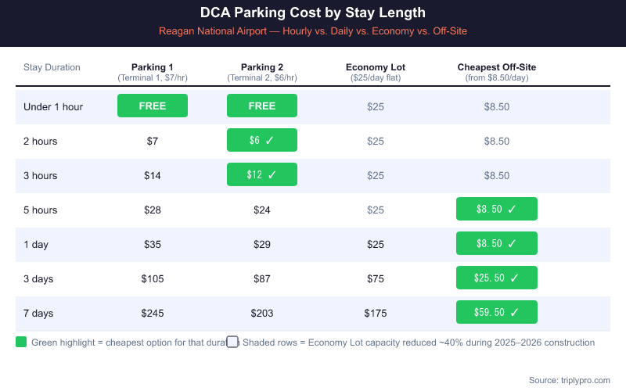Click $8.50 checkmark badge in 5 hours row

(497, 210)
